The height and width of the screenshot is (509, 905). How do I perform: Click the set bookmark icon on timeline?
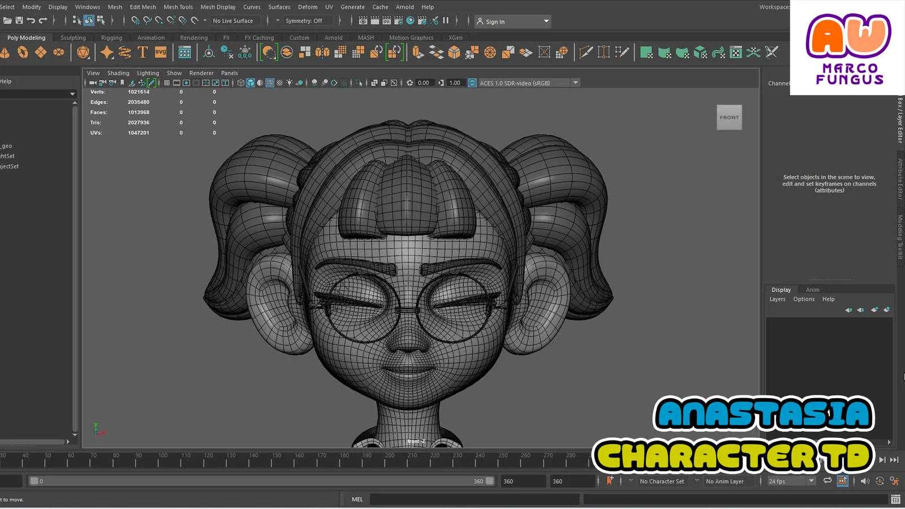[610, 481]
